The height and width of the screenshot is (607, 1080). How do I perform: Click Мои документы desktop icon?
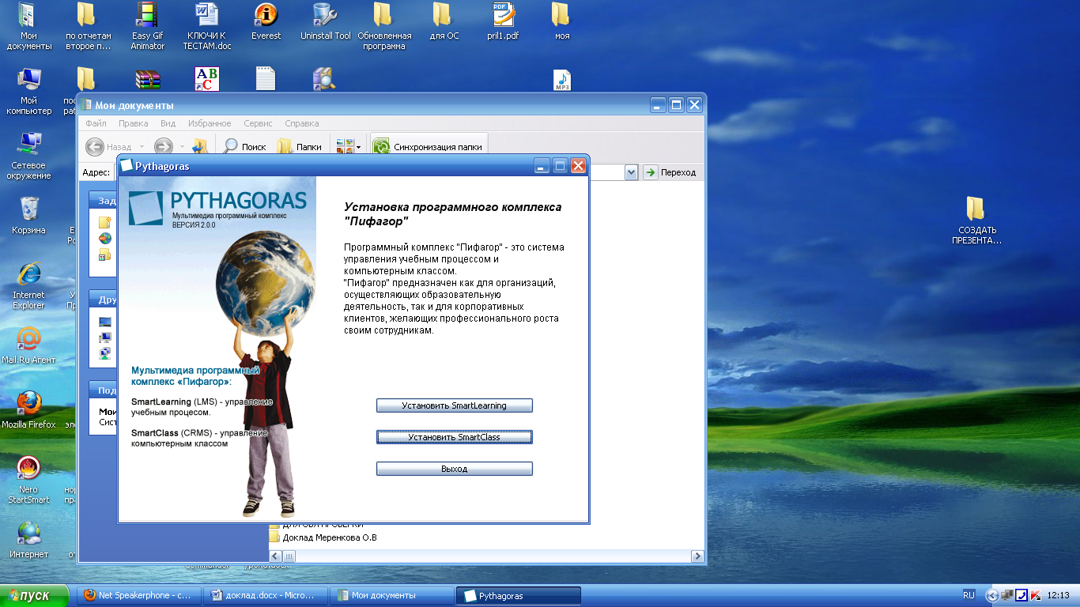click(x=28, y=27)
